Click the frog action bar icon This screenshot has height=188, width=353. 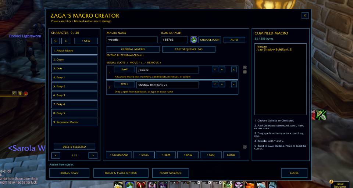tap(272, 185)
